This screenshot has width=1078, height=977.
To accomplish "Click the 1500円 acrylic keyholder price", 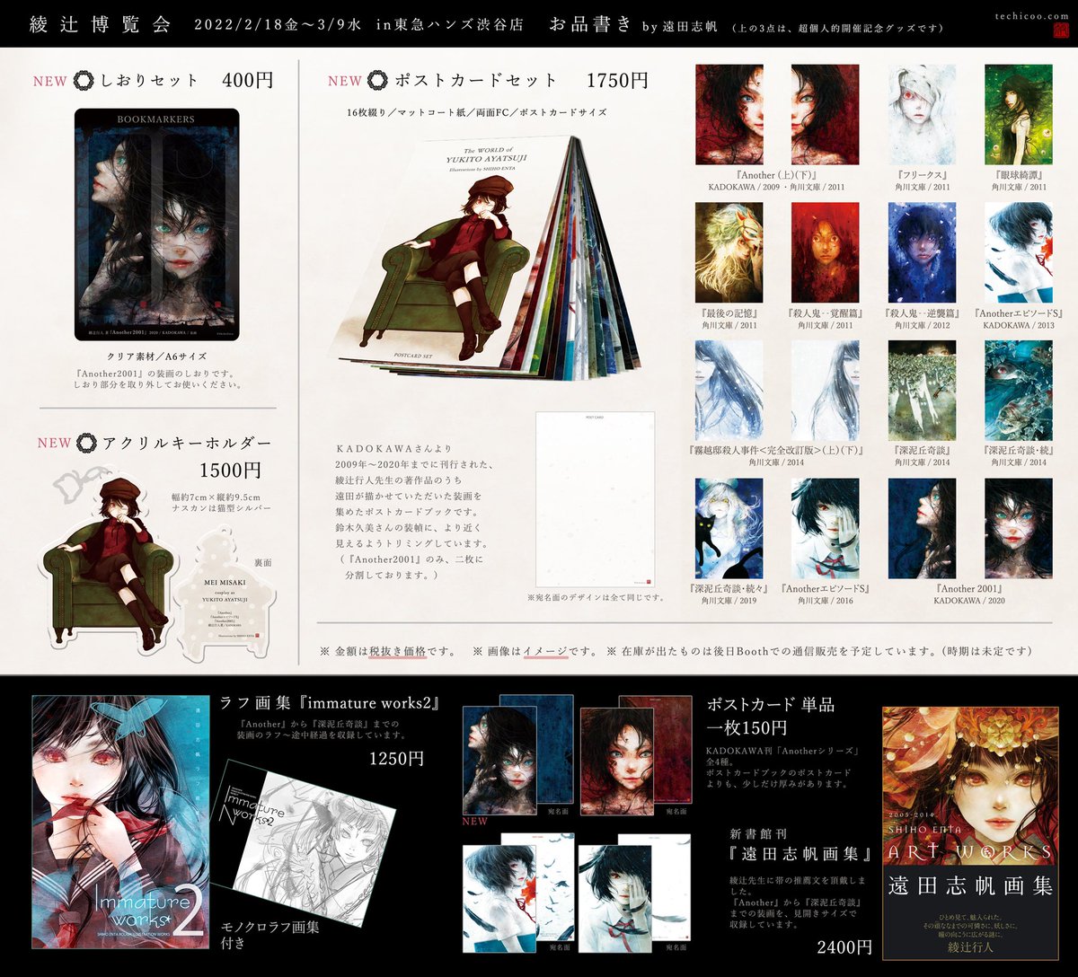I will pos(230,470).
